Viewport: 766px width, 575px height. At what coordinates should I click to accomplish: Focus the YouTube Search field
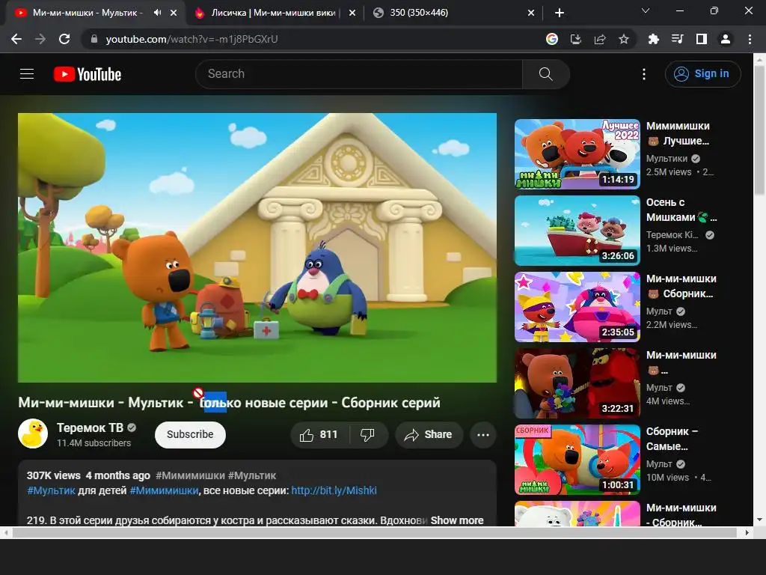359,74
